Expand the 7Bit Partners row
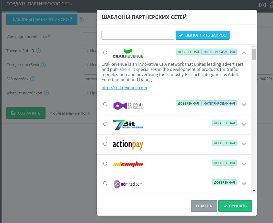 point(244,124)
